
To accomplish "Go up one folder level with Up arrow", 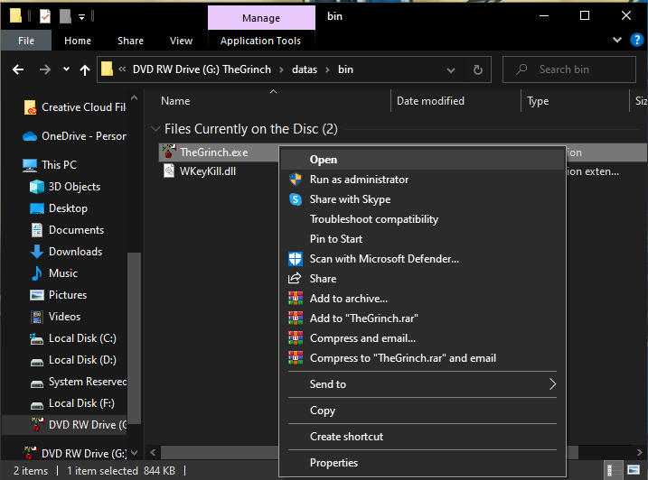I will coord(85,69).
